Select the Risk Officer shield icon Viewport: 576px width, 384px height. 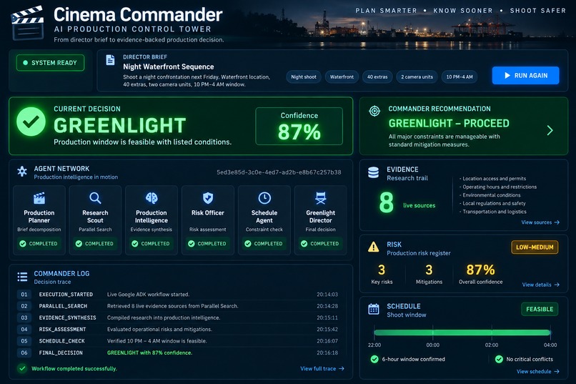pos(208,198)
